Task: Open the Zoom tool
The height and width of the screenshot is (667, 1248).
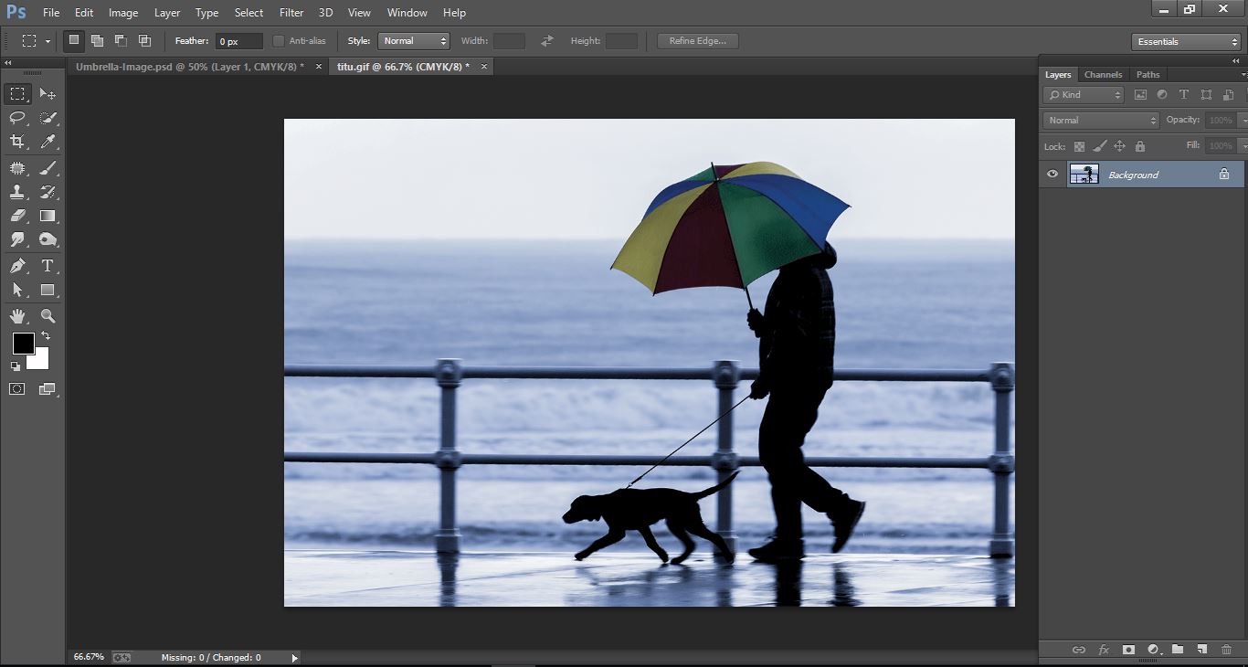Action: [48, 316]
